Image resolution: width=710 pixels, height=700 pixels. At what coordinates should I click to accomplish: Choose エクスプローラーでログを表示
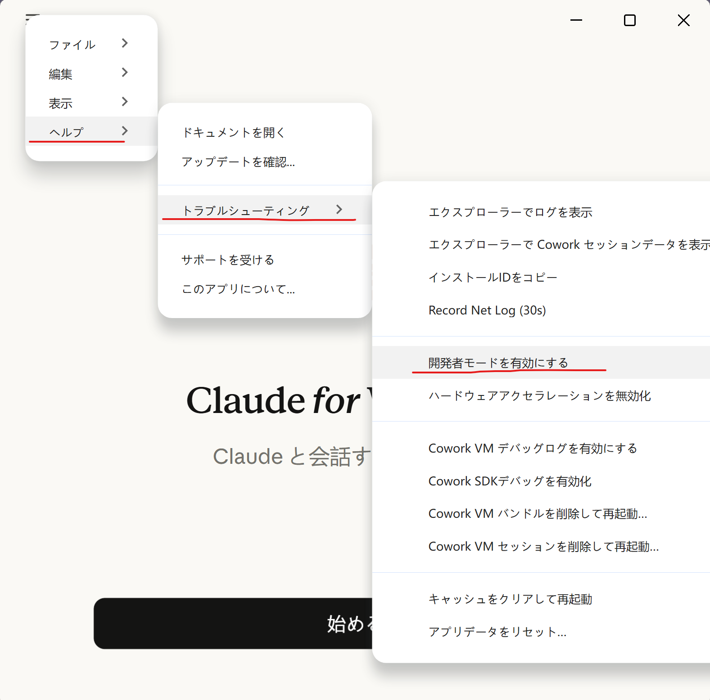pyautogui.click(x=541, y=212)
